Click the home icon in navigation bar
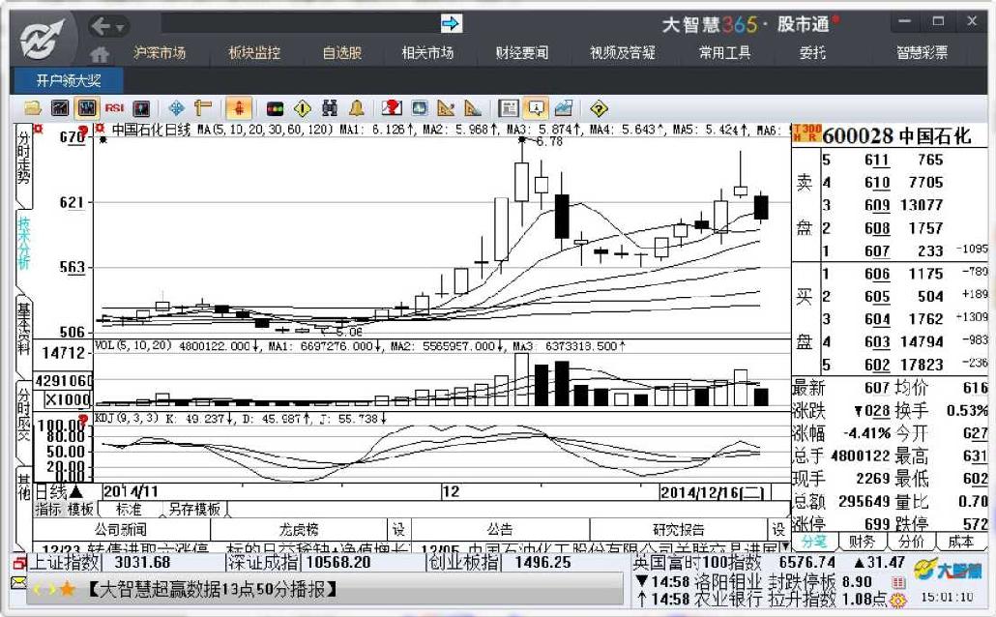Viewport: 996px width, 617px height. [99, 54]
